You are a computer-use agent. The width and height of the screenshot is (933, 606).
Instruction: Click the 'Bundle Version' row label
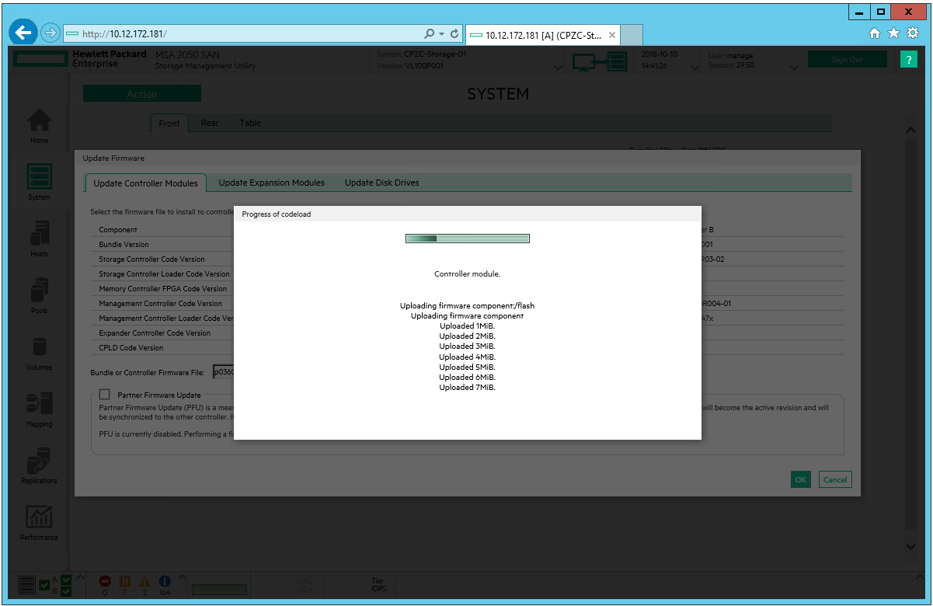(124, 245)
